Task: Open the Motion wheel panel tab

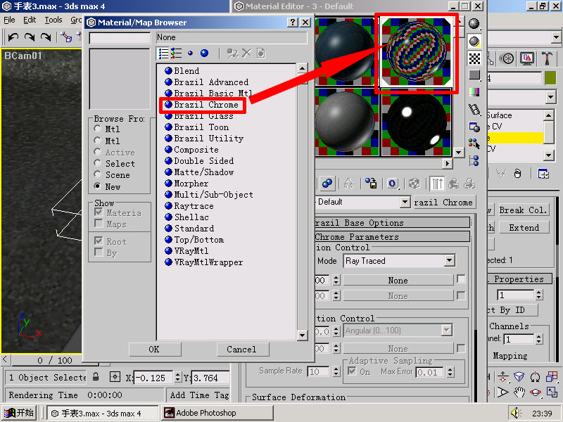Action: (507, 58)
